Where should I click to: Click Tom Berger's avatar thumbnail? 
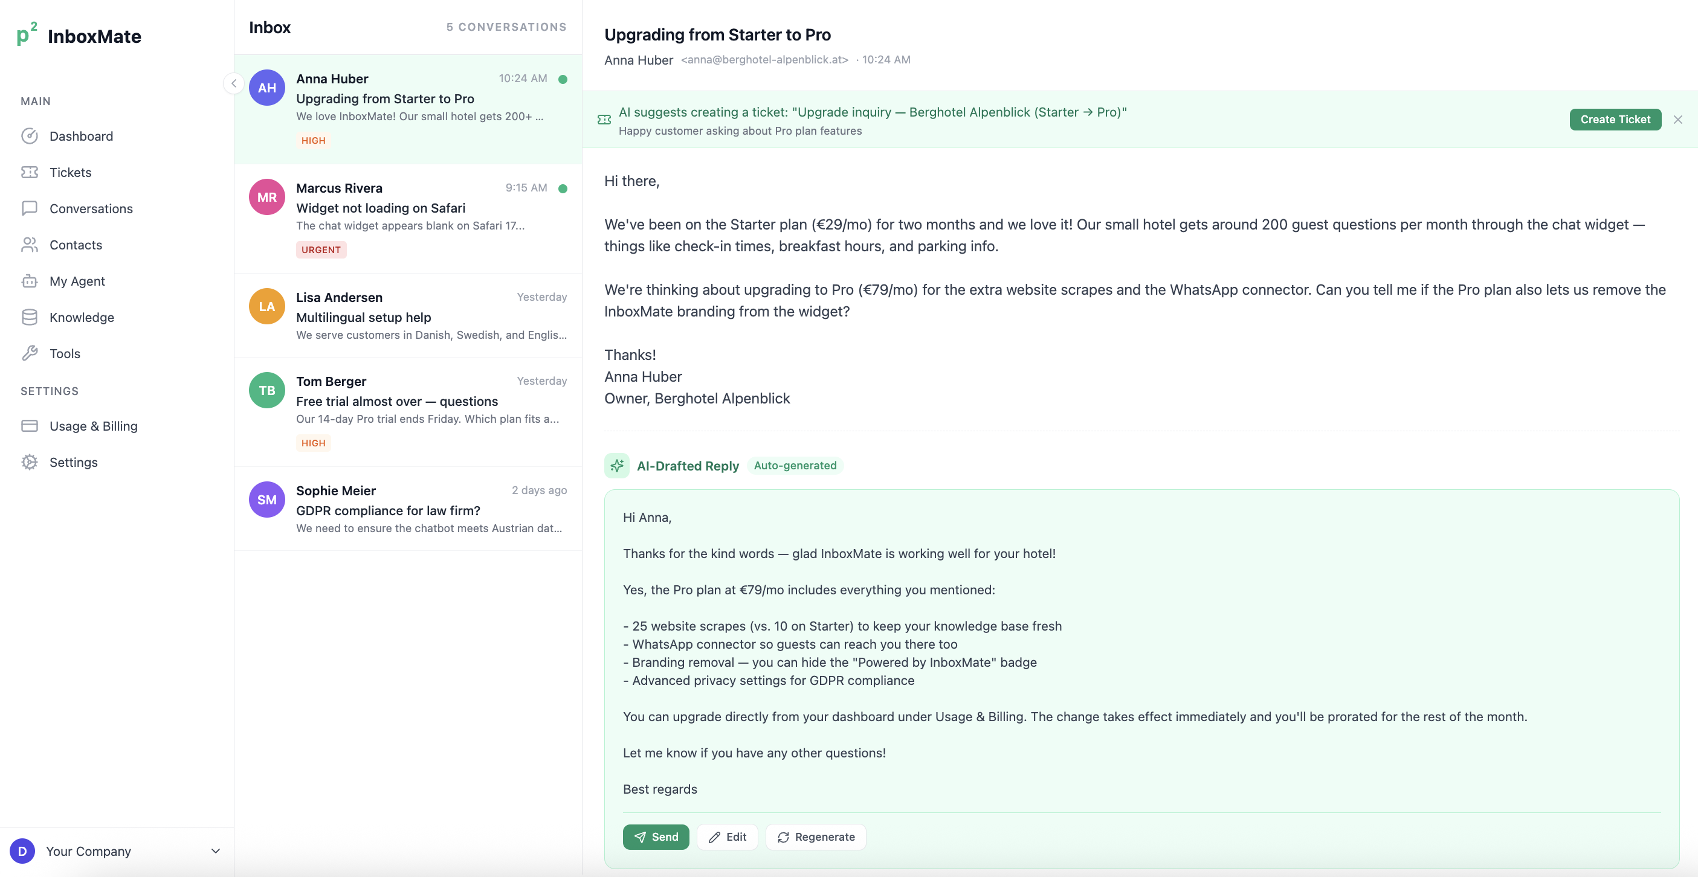(266, 390)
